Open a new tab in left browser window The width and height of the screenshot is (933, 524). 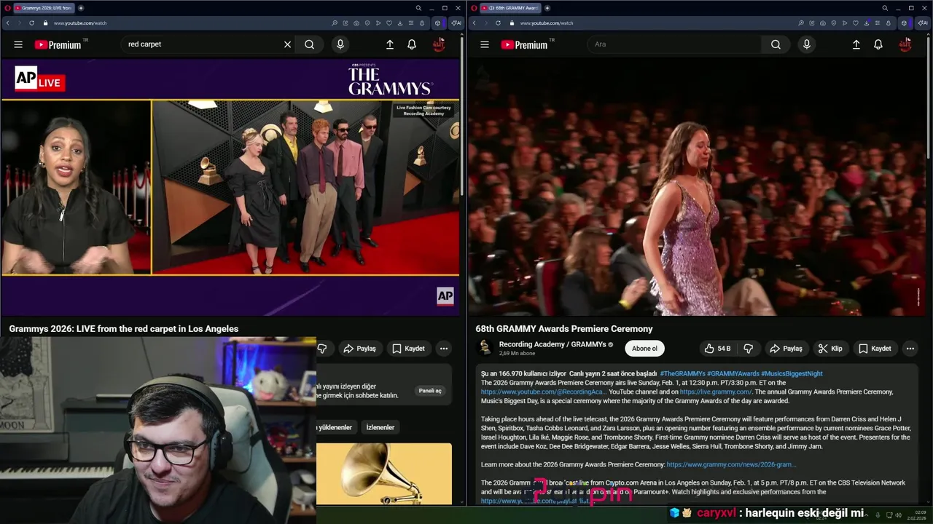81,8
